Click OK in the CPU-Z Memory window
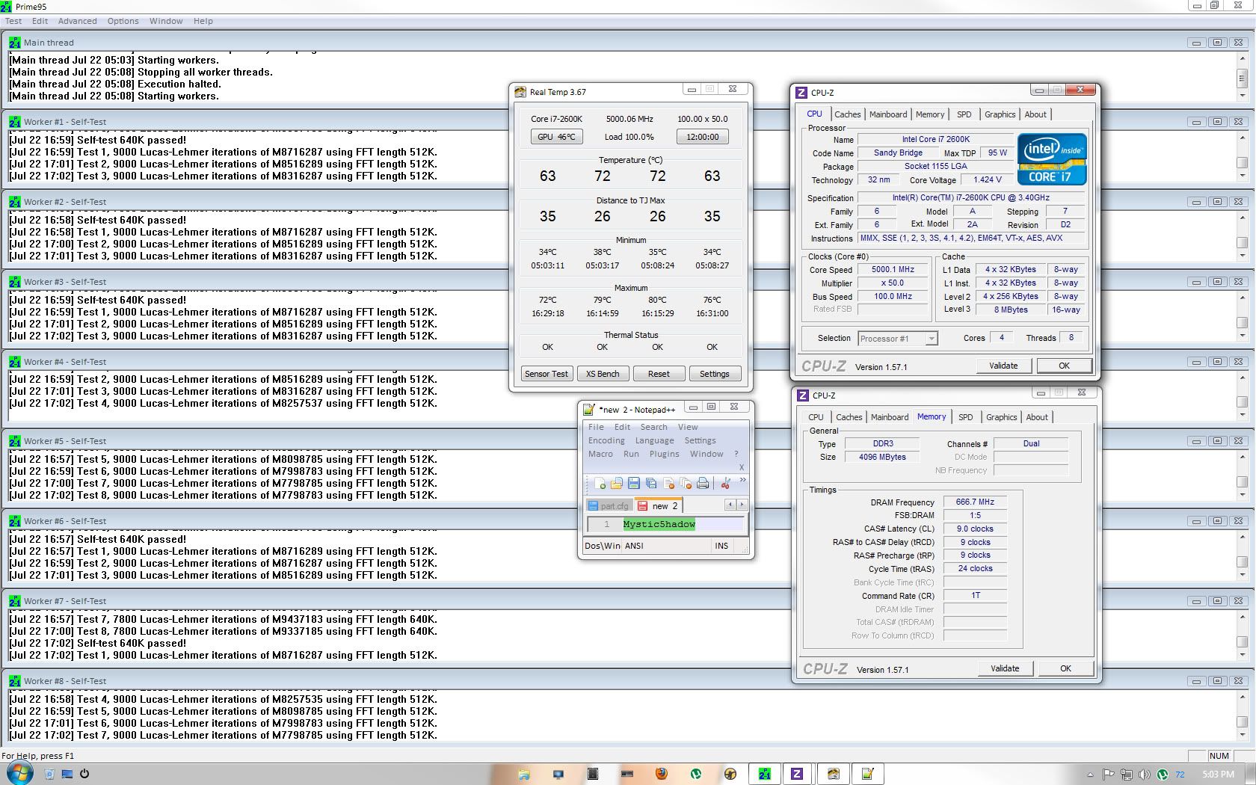 (1065, 668)
